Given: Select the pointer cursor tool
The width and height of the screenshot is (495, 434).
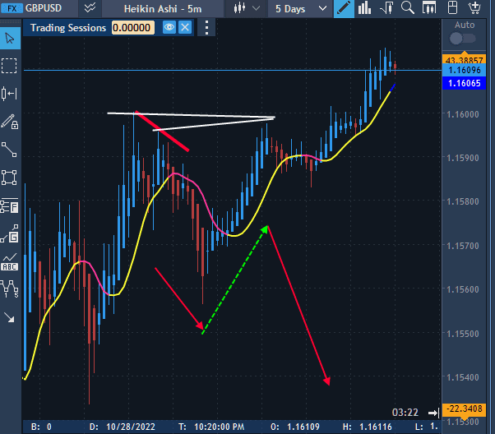Looking at the screenshot, I should click(x=10, y=39).
